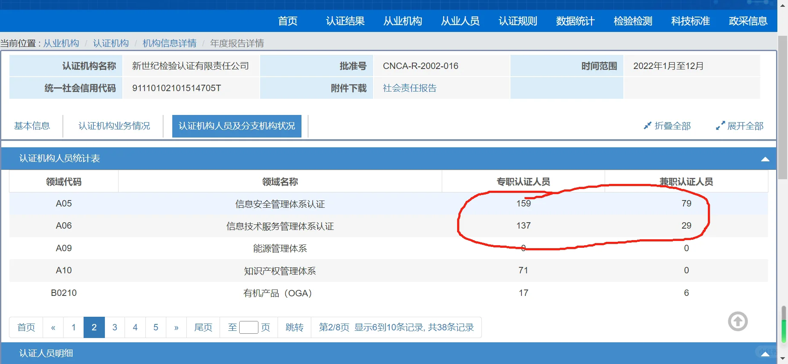788x364 pixels.
Task: Click the collapse-all (折叠全部) icon
Action: coord(647,126)
